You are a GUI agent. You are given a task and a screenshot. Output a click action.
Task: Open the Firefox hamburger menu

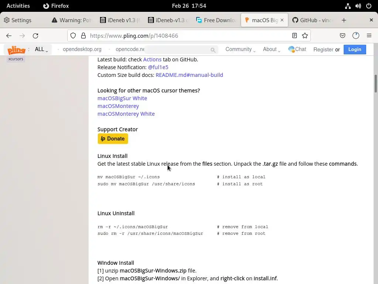pyautogui.click(x=369, y=36)
